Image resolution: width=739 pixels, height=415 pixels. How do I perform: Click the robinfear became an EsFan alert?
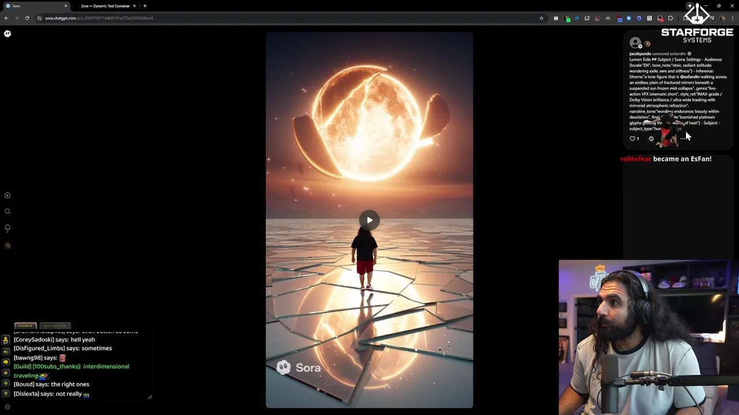click(x=666, y=159)
